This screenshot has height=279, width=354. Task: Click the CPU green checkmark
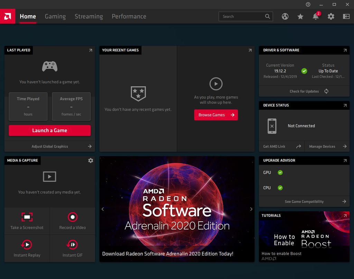280,187
